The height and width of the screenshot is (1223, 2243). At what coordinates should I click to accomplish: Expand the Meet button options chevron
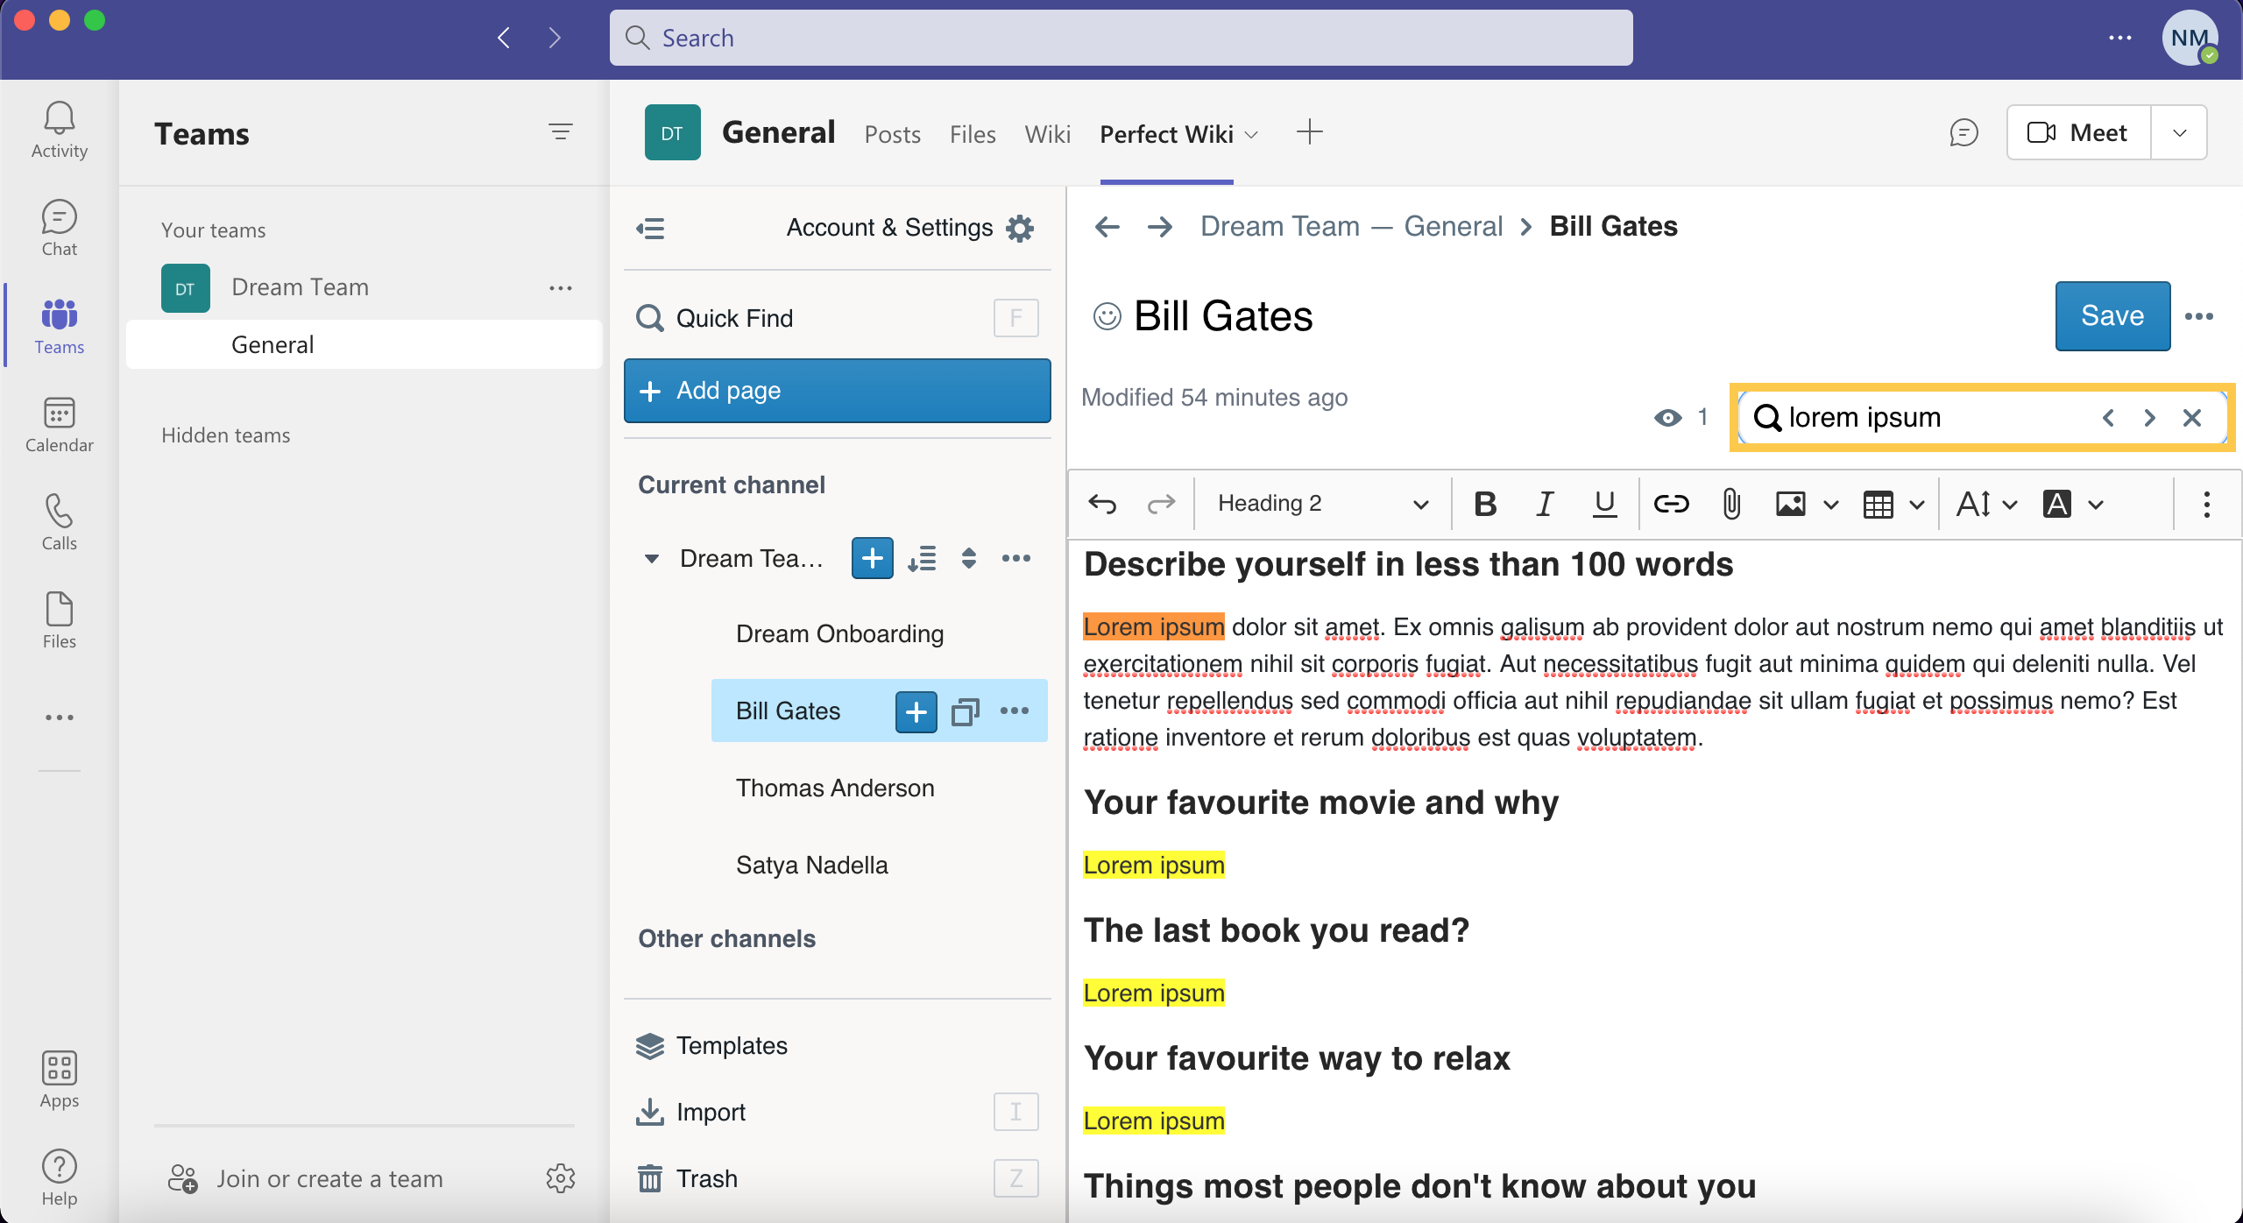click(2179, 132)
